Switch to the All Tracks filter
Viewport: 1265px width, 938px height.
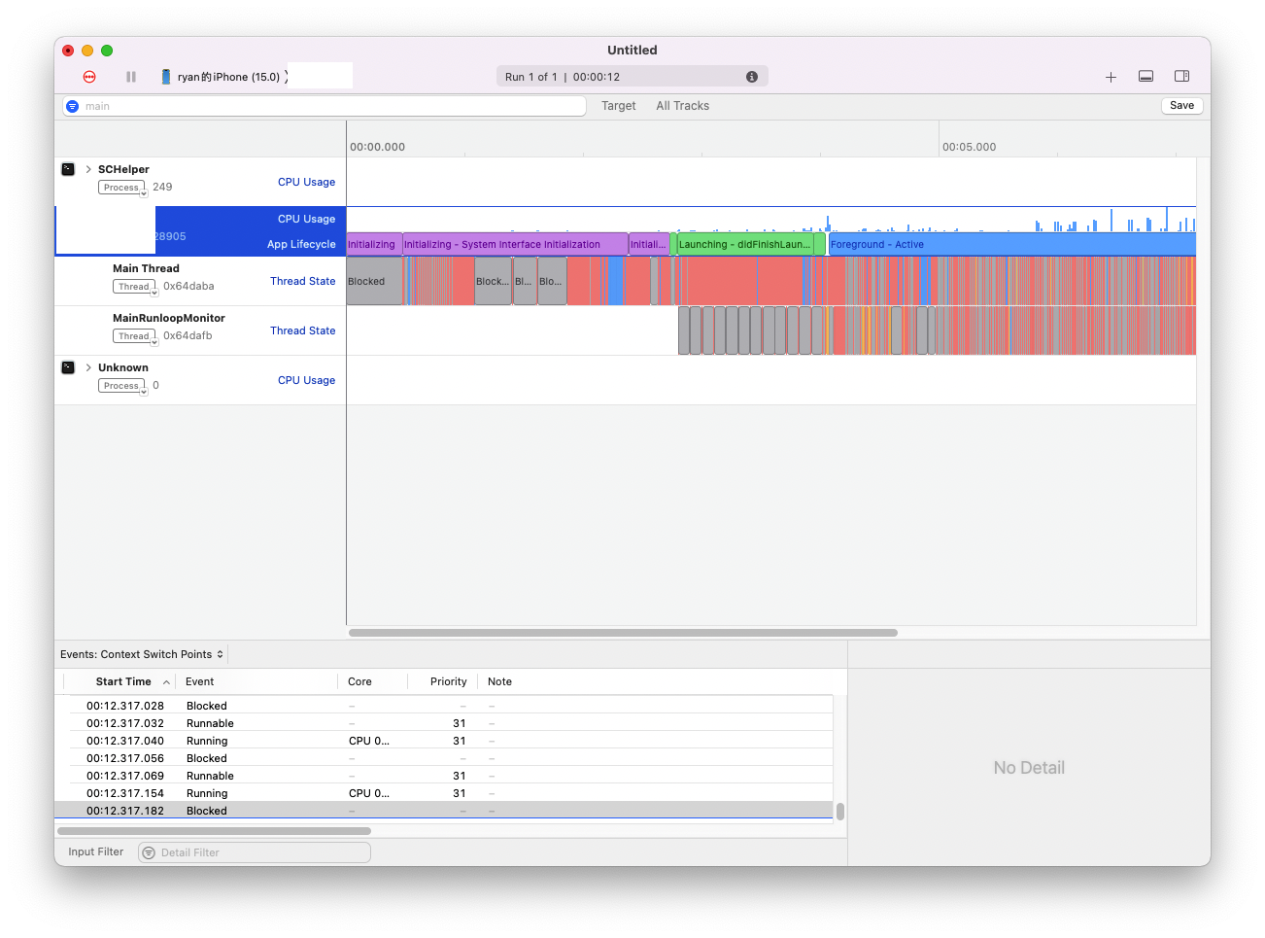(682, 106)
